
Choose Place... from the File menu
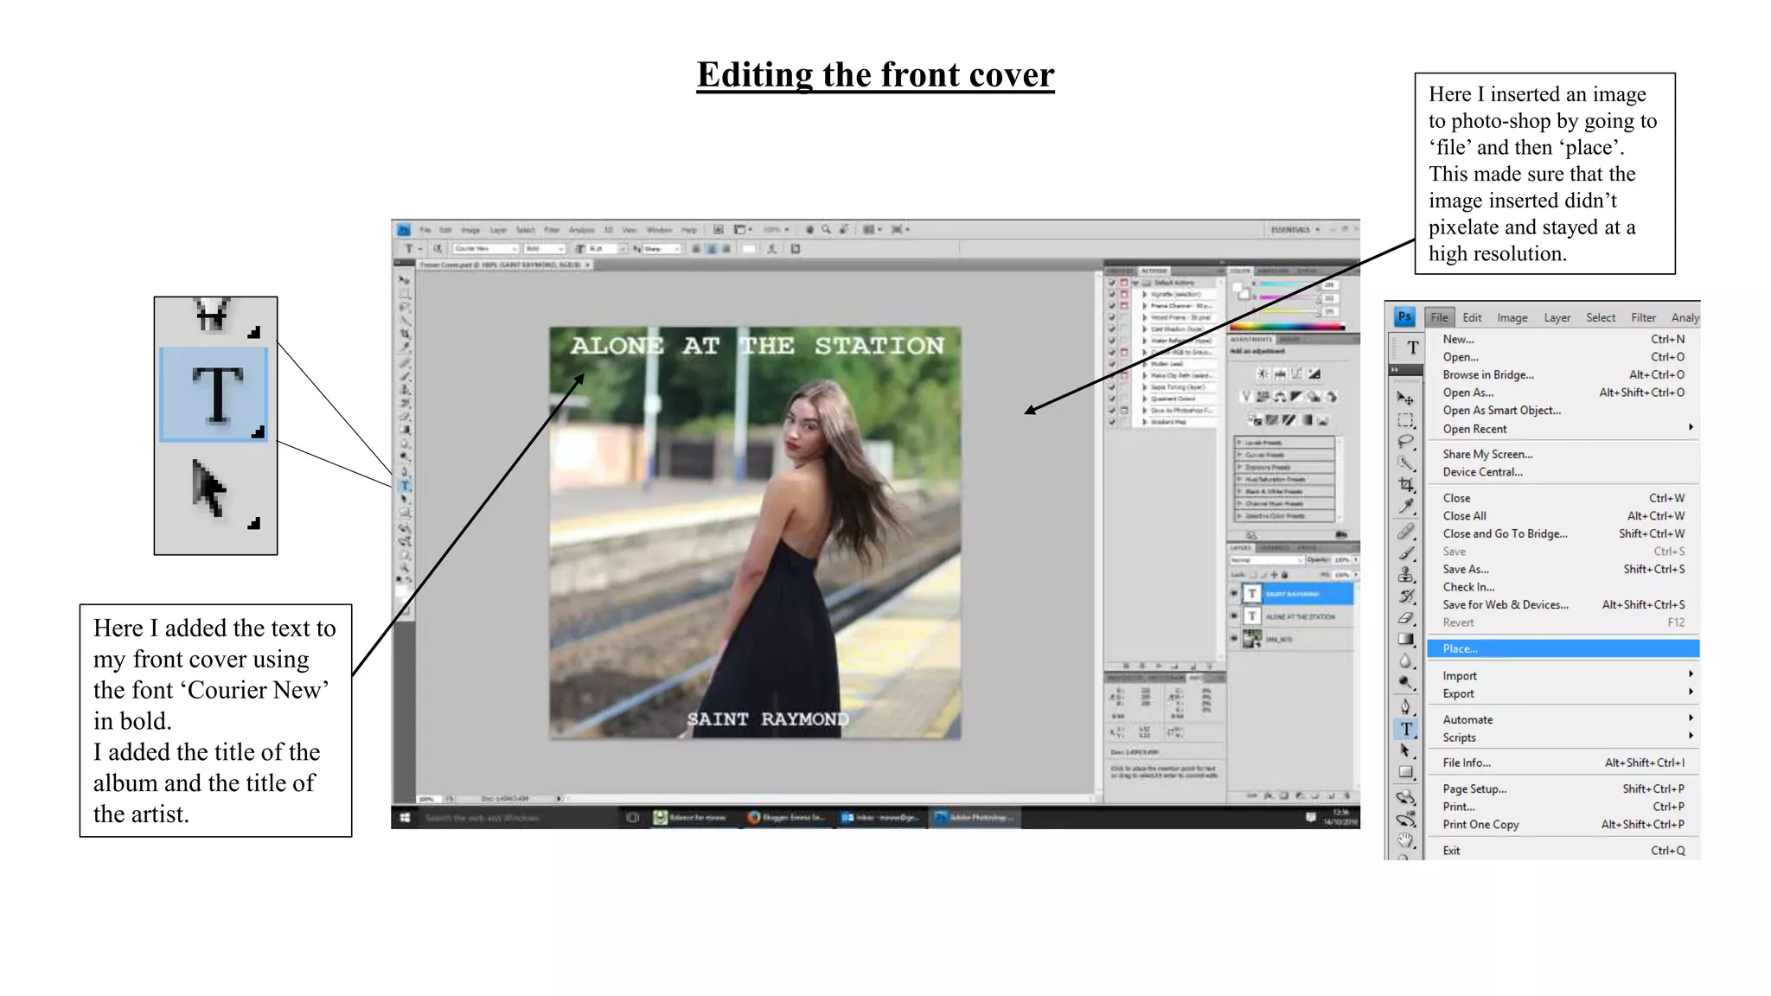pyautogui.click(x=1460, y=648)
